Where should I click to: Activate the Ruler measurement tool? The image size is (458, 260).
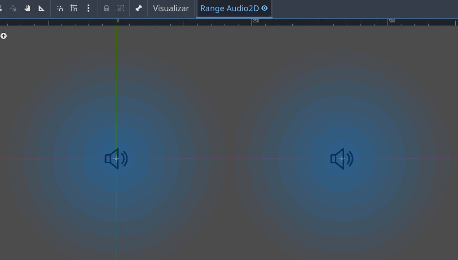pos(41,8)
